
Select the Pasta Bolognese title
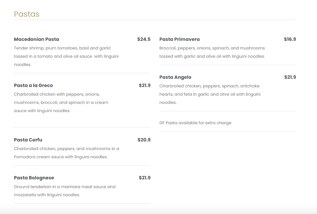click(x=34, y=178)
